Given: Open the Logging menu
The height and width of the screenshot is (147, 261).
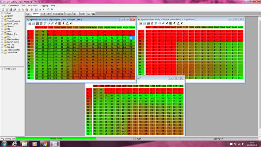Looking at the screenshot, I should coord(44,6).
